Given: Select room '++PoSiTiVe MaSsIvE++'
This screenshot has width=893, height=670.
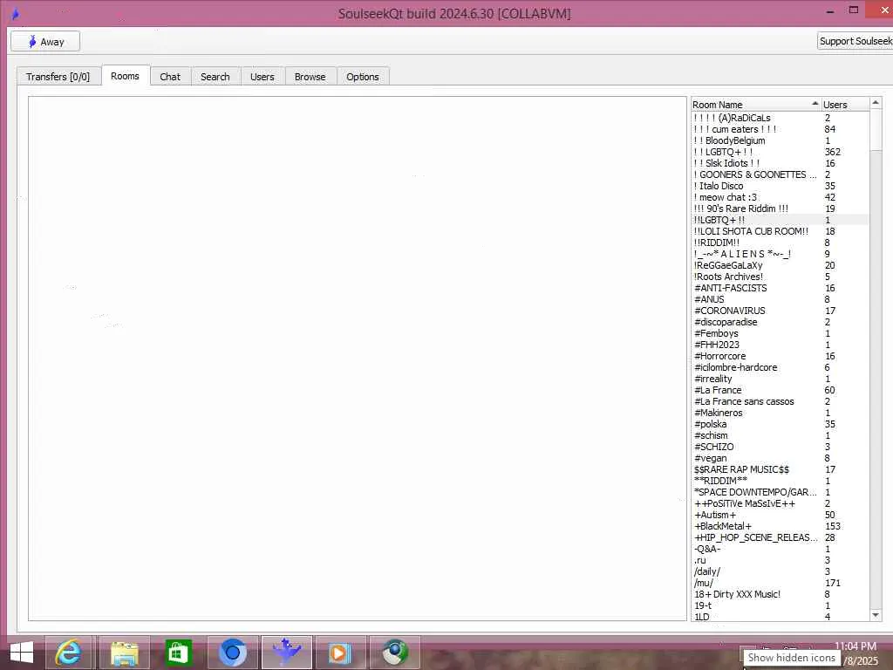Looking at the screenshot, I should (780, 503).
